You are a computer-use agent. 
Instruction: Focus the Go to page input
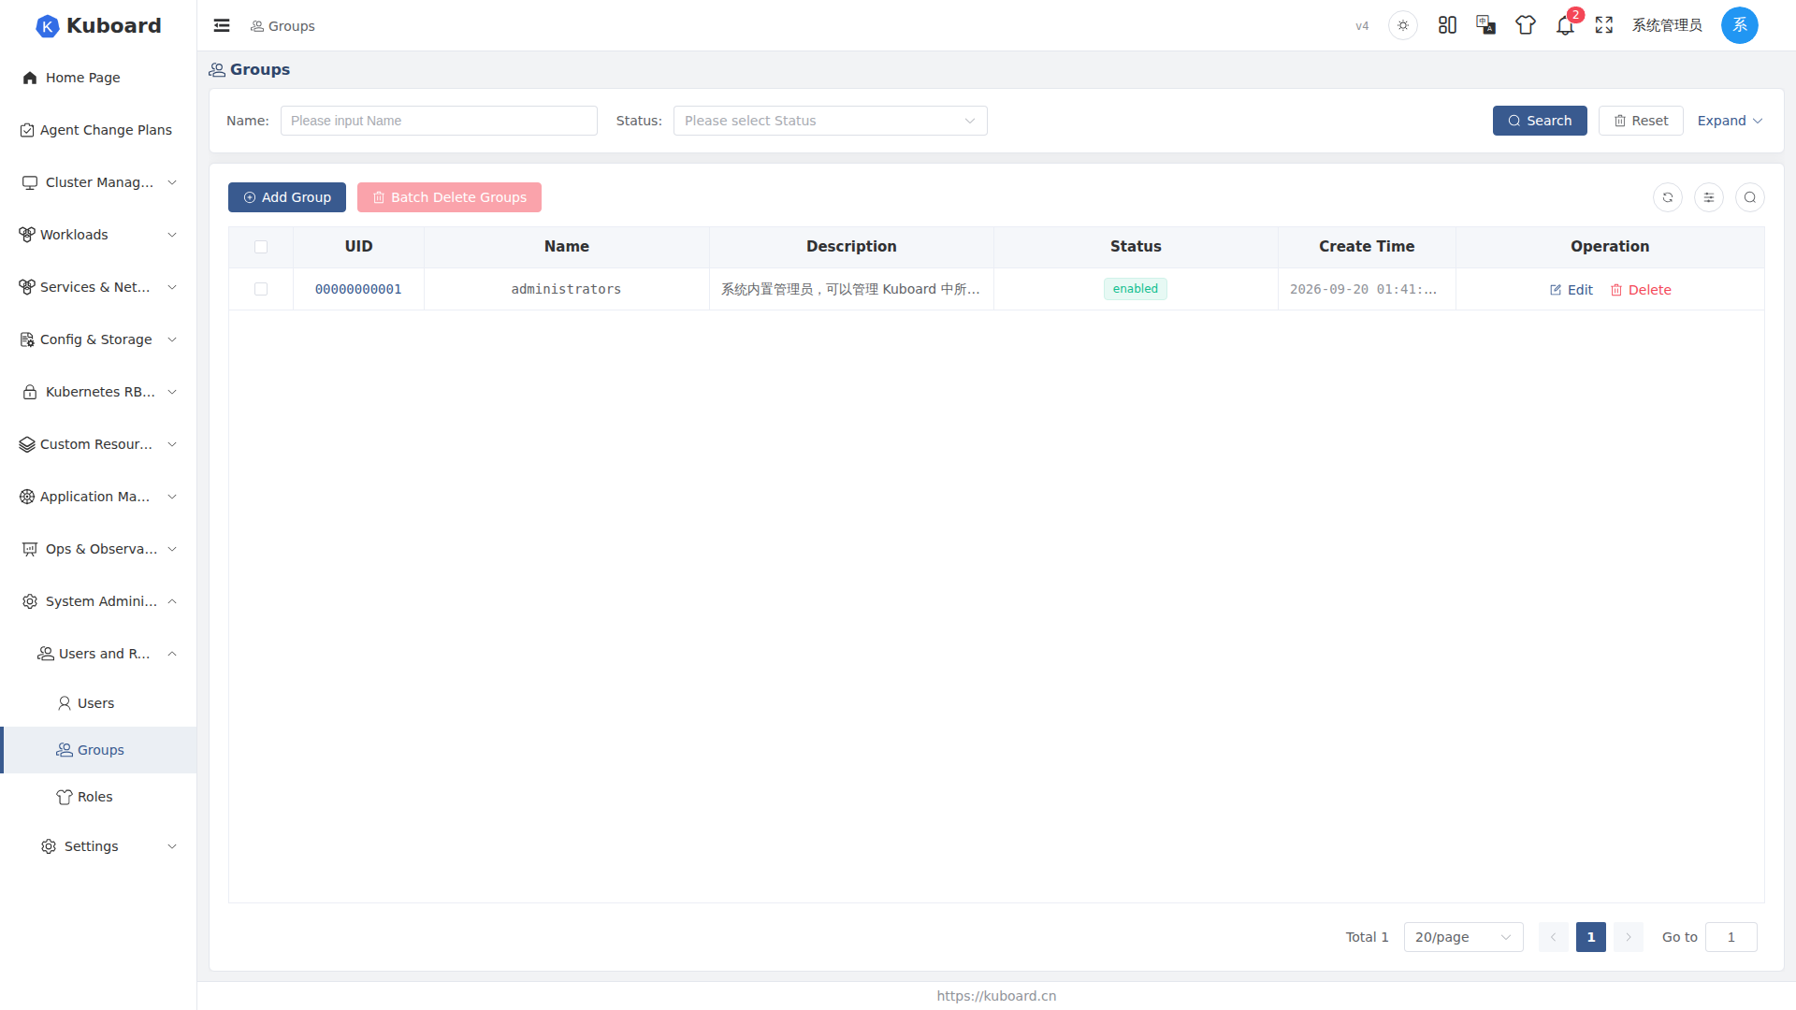click(1731, 937)
